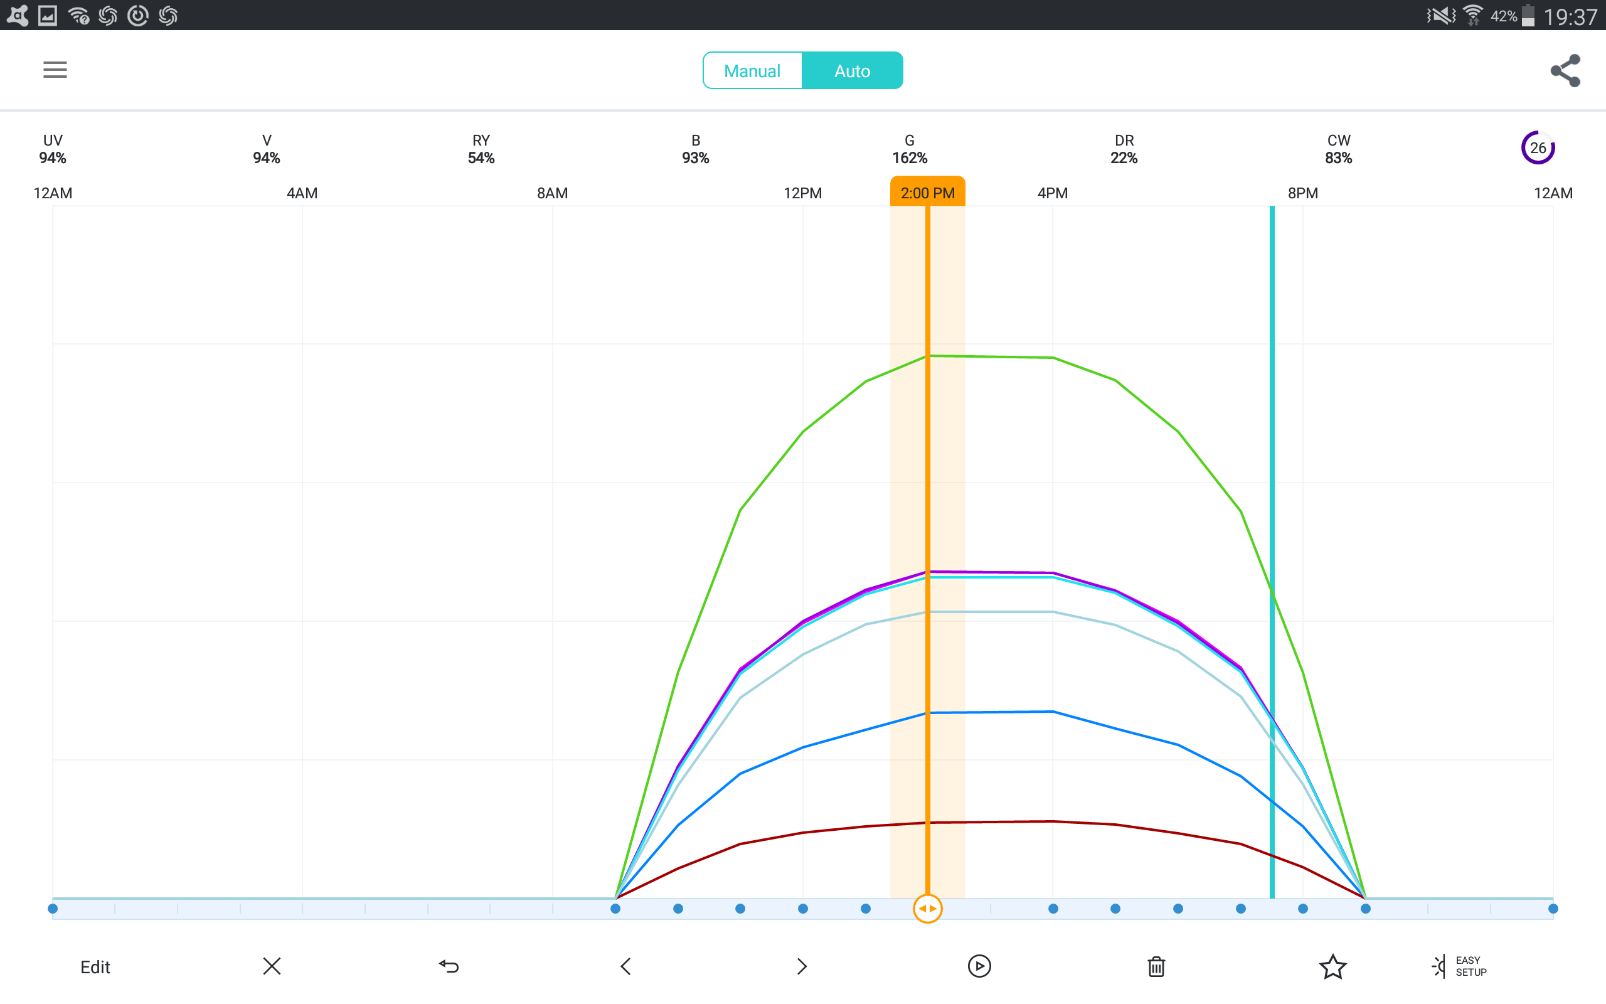Select the CW 83% channel

pyautogui.click(x=1338, y=149)
